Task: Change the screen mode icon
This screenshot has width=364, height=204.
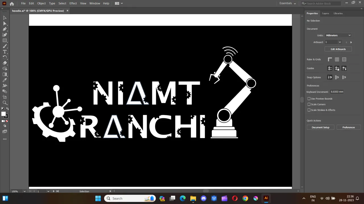Action: 5,131
